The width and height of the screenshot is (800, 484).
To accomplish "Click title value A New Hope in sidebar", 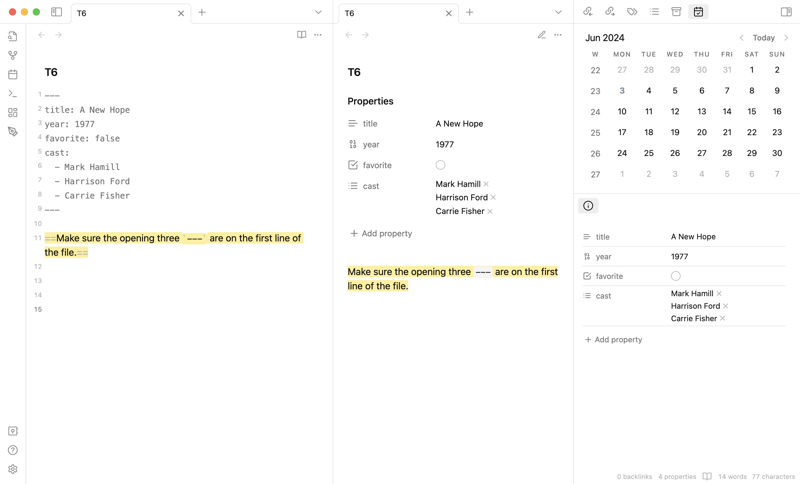I will (x=693, y=237).
